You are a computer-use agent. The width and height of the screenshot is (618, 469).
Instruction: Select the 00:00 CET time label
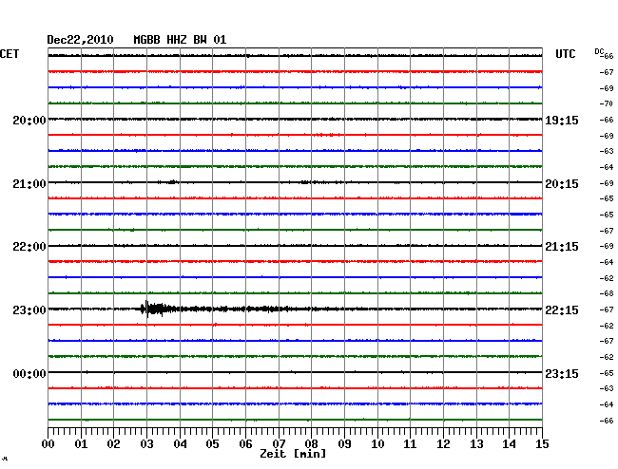(29, 373)
